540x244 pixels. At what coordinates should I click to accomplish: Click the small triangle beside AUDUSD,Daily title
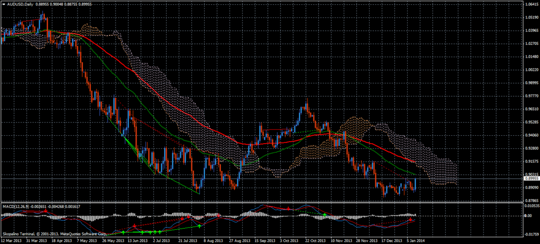(4, 4)
